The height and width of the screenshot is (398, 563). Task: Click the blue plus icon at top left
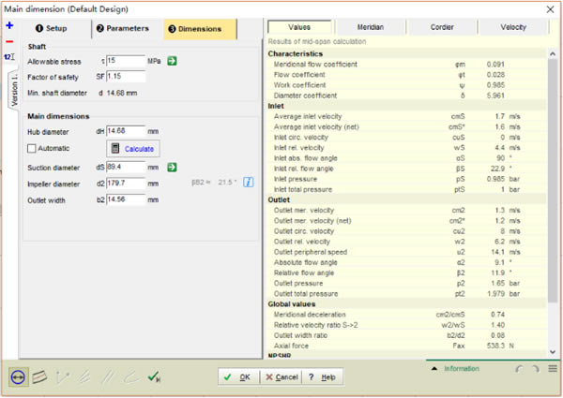tap(9, 25)
